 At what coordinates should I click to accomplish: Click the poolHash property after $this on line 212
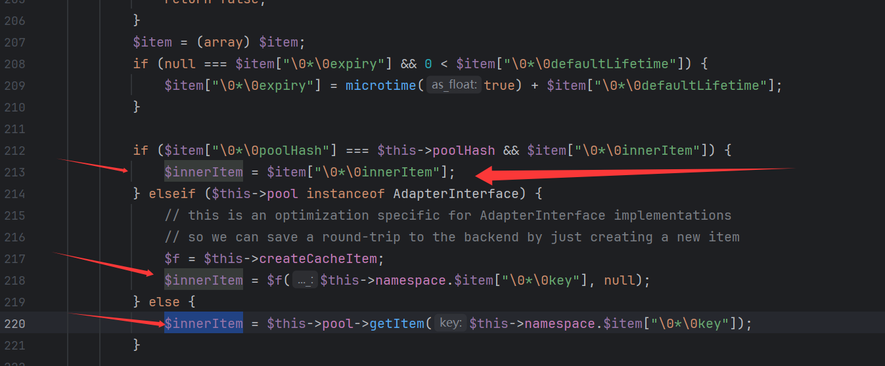463,150
